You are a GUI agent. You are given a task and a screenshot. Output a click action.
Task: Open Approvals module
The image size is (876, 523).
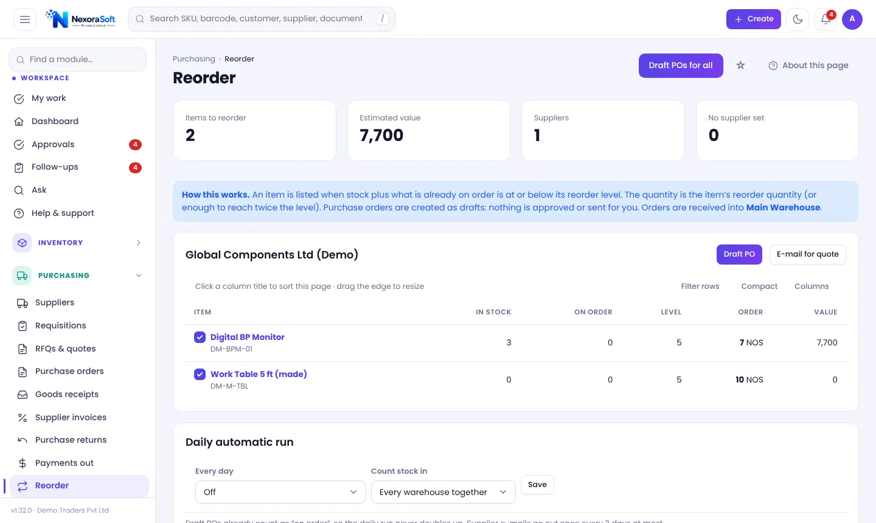pos(78,144)
